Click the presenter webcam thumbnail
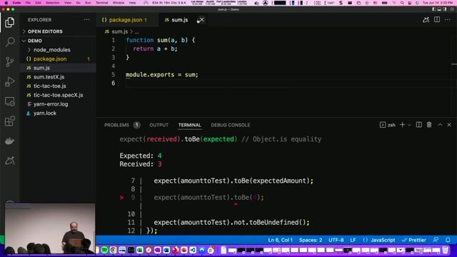This screenshot has height=257, width=457. (x=50, y=228)
